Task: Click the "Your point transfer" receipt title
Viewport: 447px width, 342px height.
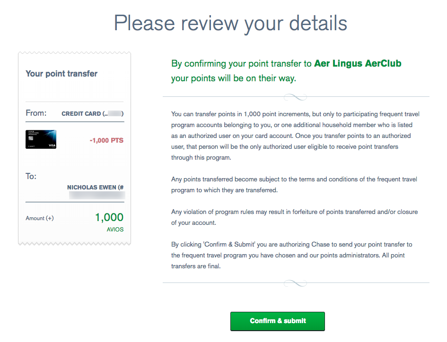Action: click(61, 74)
